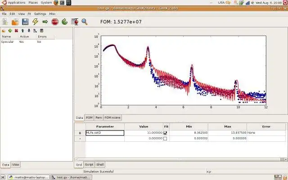Click the network signal tray icon

(x=248, y=3)
